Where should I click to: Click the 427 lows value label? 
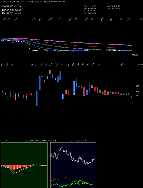pyautogui.click(x=13, y=65)
